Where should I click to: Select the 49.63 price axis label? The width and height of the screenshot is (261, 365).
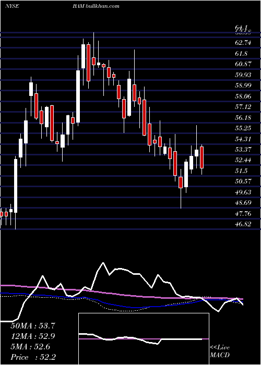click(x=243, y=192)
